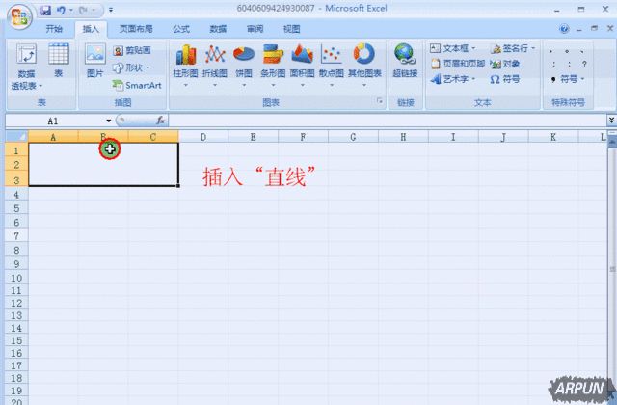Open the Formulas (公式) tab
Screen dimensions: 617x405
click(181, 29)
